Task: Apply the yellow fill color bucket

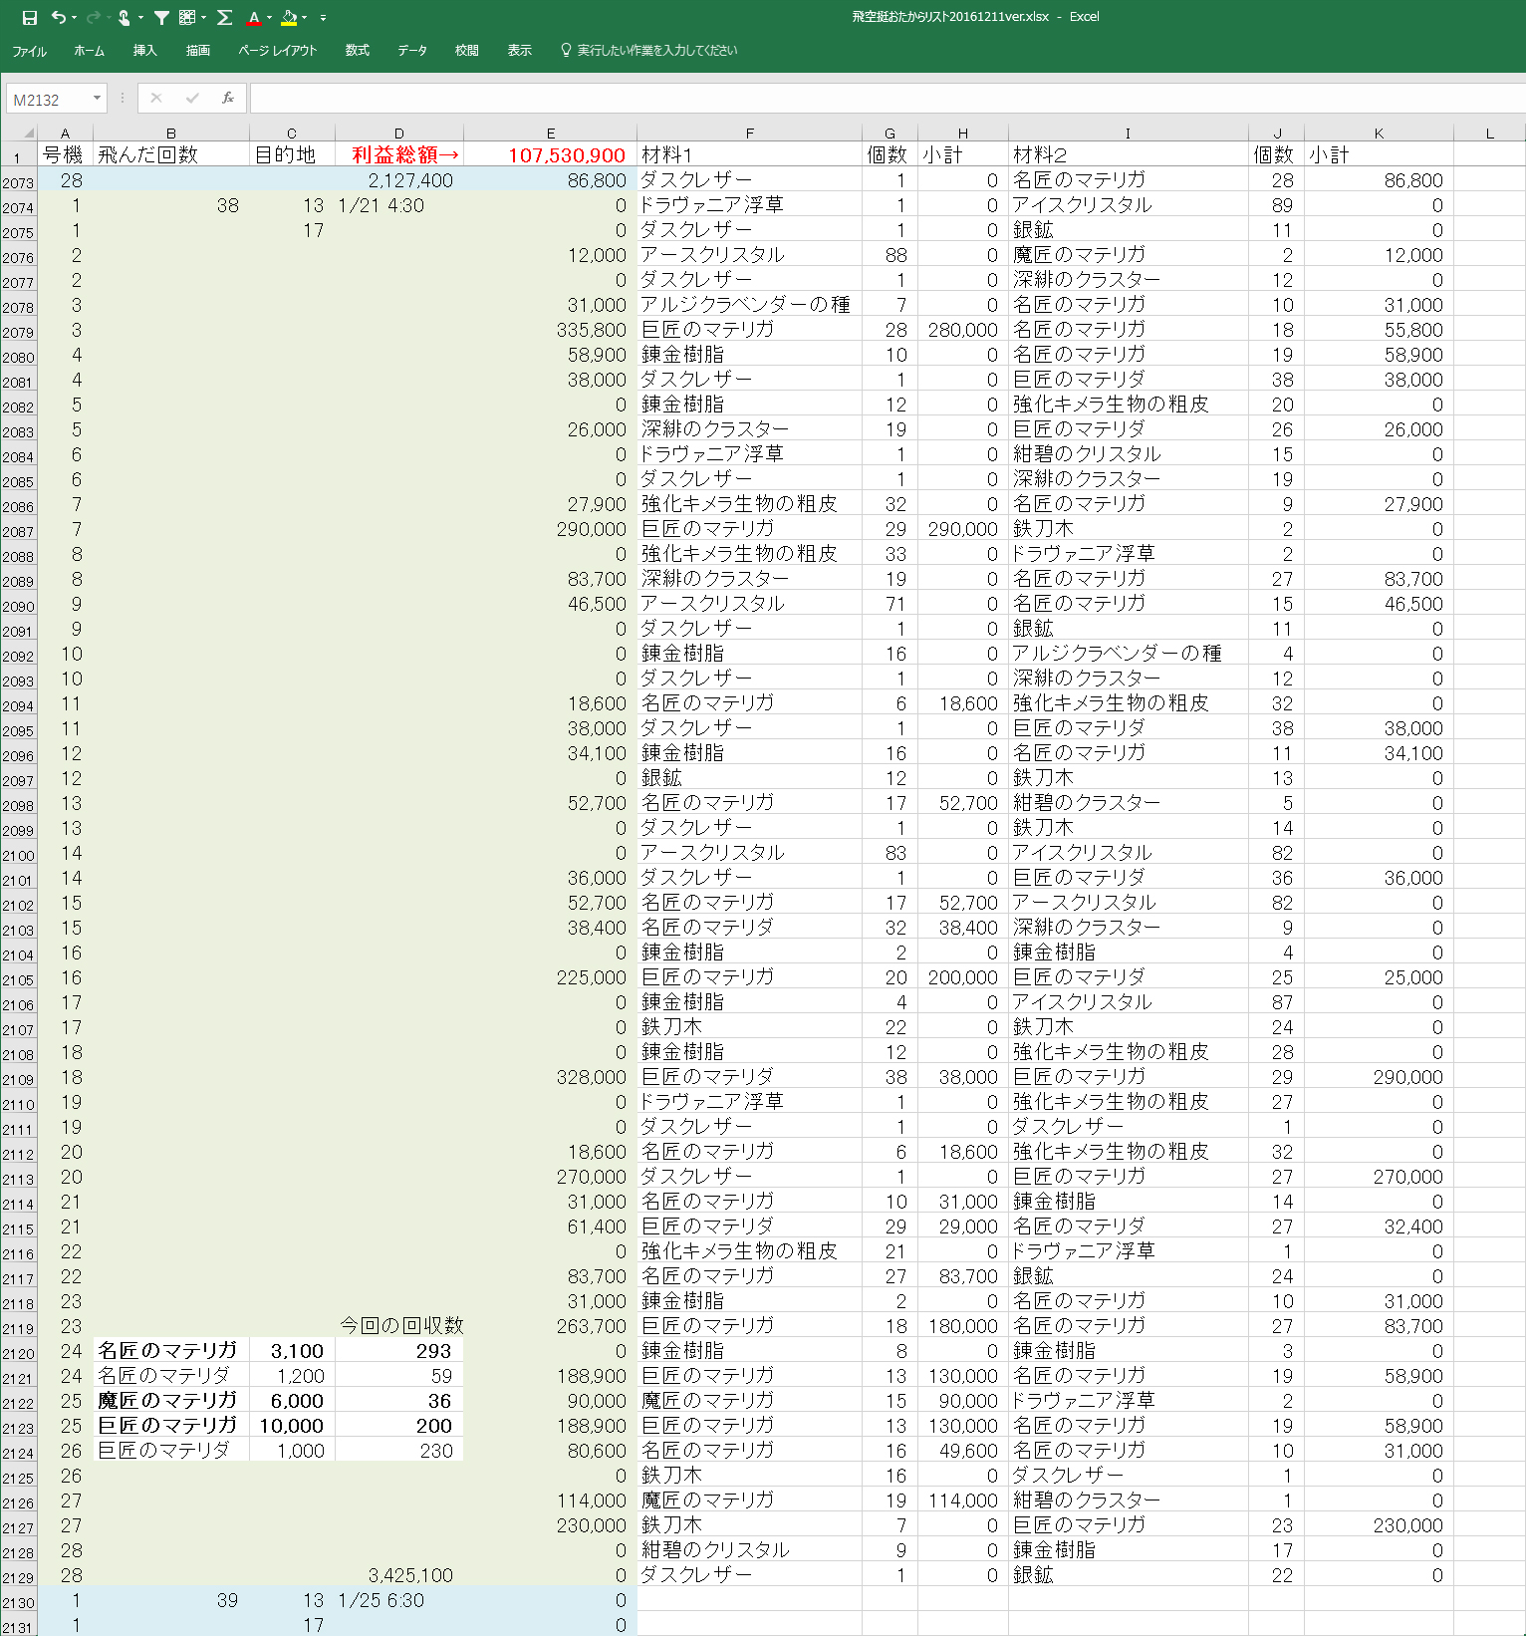Action: [x=289, y=17]
